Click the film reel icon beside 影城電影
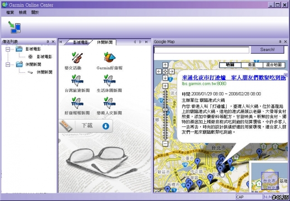Image resolution: width=290 pixels, height=201 pixels. (x=30, y=56)
